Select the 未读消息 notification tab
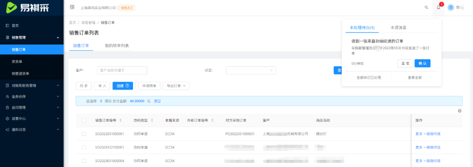The width and height of the screenshot is (473, 167). pos(398,28)
